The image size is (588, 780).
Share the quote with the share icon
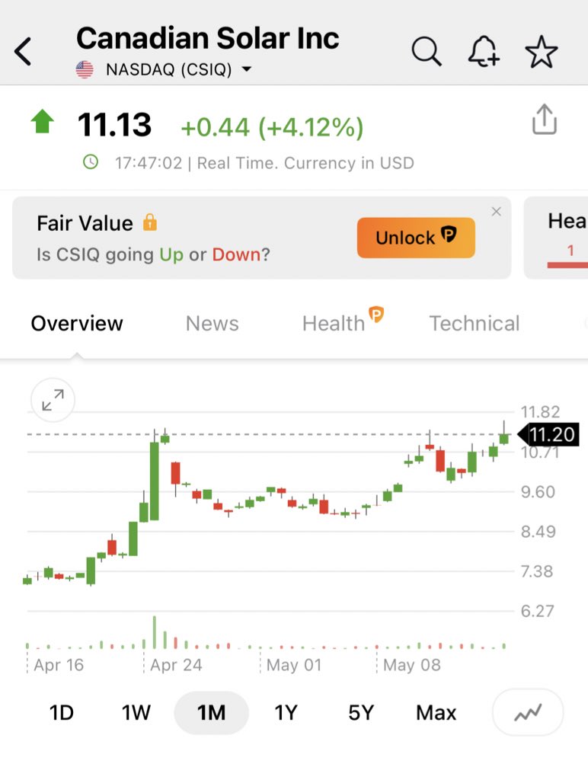pos(545,120)
